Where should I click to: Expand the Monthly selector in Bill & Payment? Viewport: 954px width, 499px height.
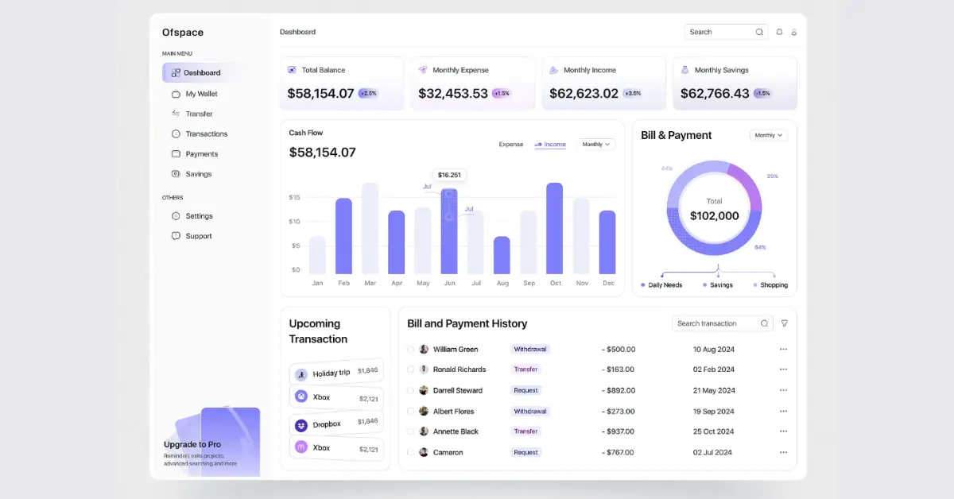767,135
